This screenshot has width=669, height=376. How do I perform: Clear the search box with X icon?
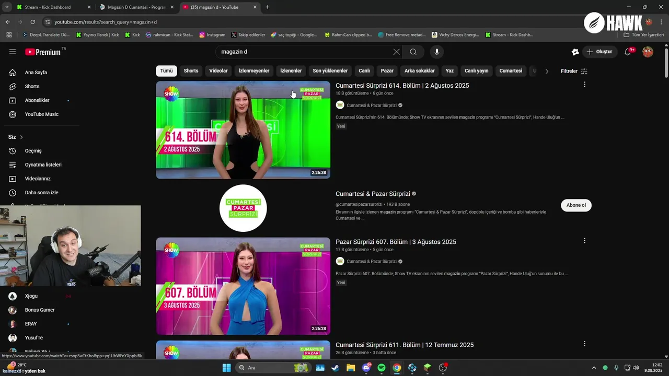pos(396,52)
